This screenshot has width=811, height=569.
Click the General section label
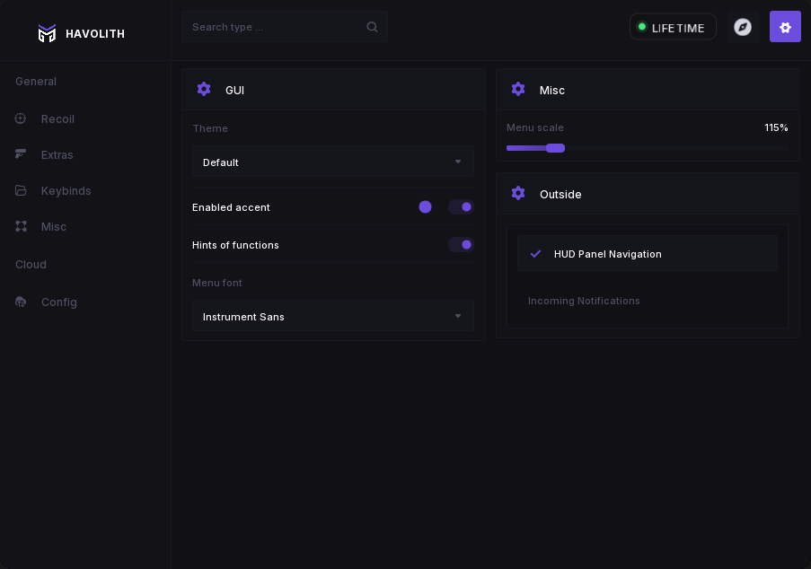tap(36, 81)
